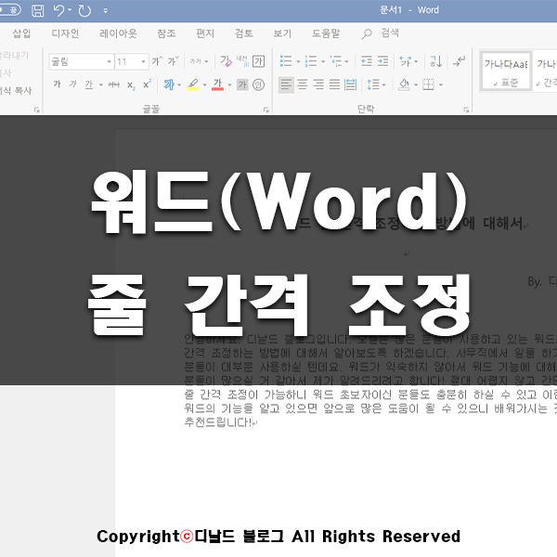Viewport: 557px width, 557px height.
Task: Expand the bullet library dropdown arrow
Action: (298, 61)
